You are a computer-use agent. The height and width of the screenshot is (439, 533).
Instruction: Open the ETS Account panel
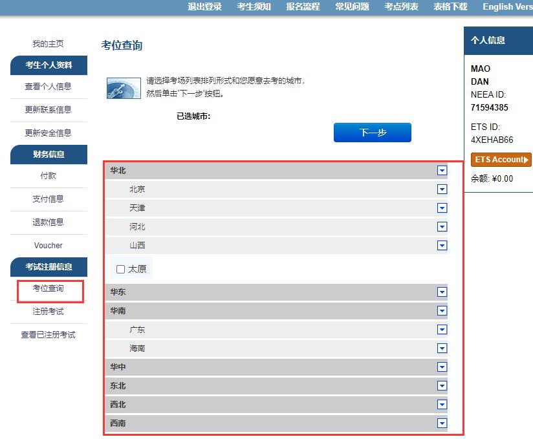(x=500, y=160)
